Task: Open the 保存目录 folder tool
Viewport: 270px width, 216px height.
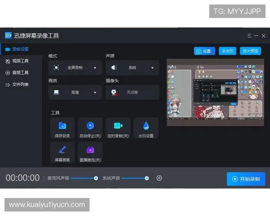Action: [x=63, y=128]
